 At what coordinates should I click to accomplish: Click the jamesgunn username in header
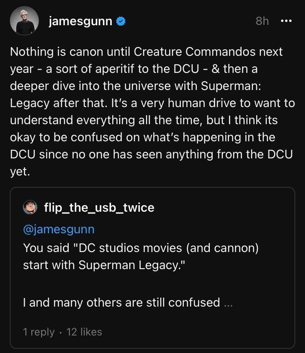80,21
